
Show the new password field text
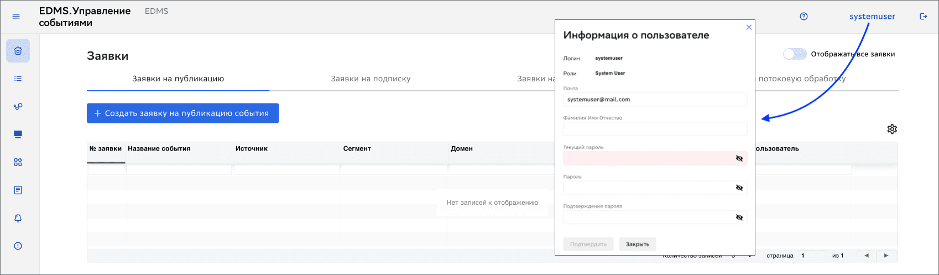[739, 188]
